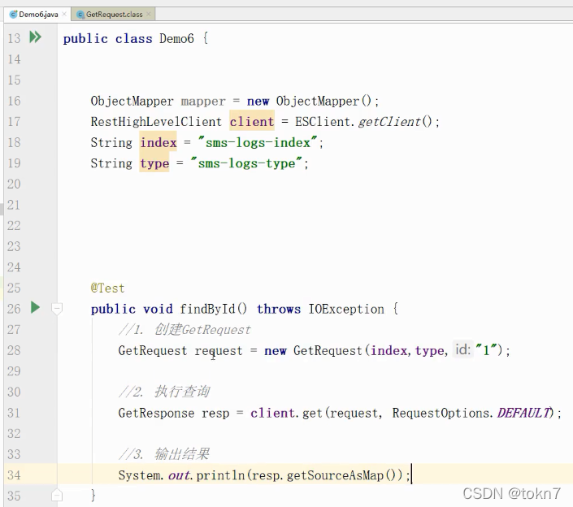Click the @Test annotation
Viewport: 573px width, 507px height.
tap(107, 288)
